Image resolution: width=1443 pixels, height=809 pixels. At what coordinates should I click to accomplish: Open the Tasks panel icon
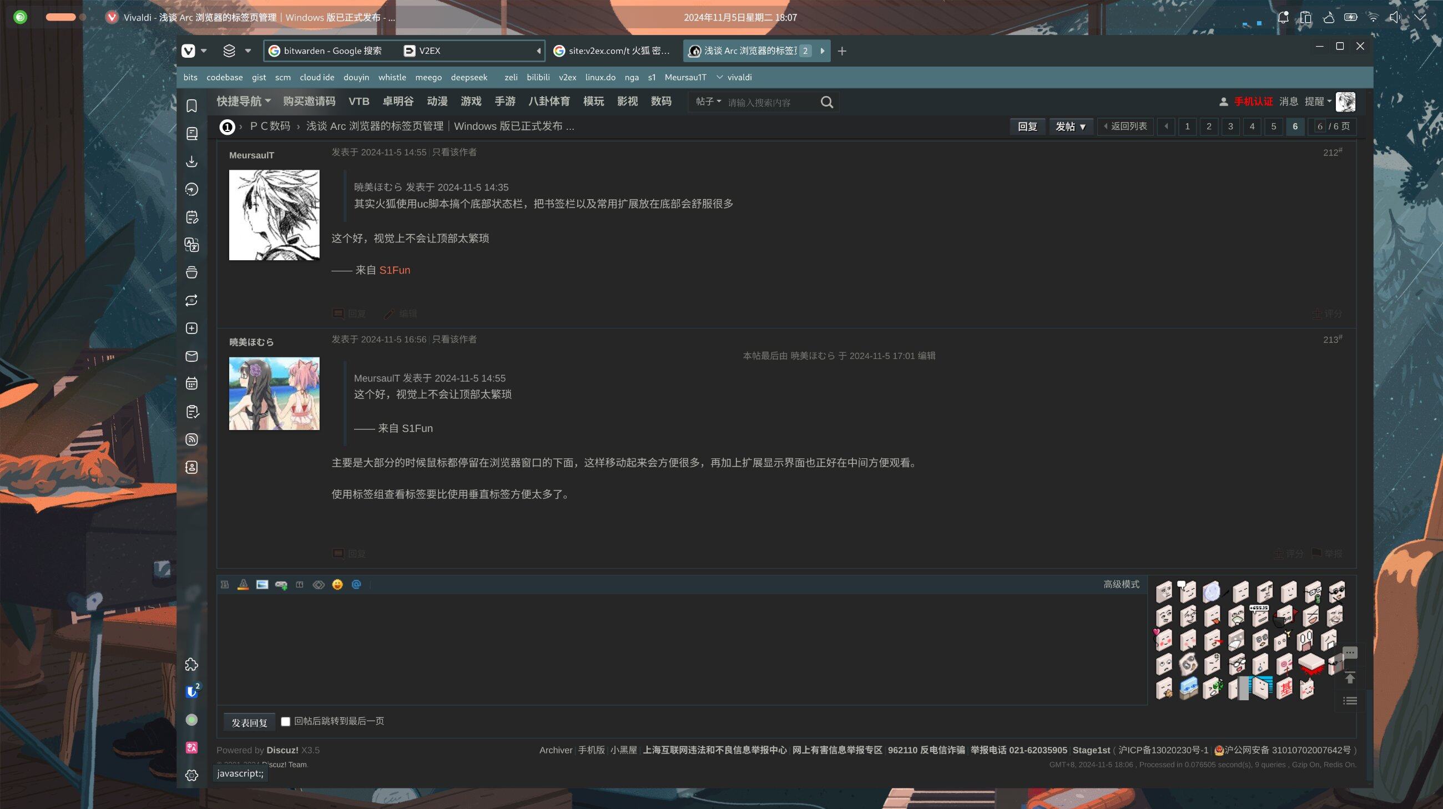coord(191,412)
